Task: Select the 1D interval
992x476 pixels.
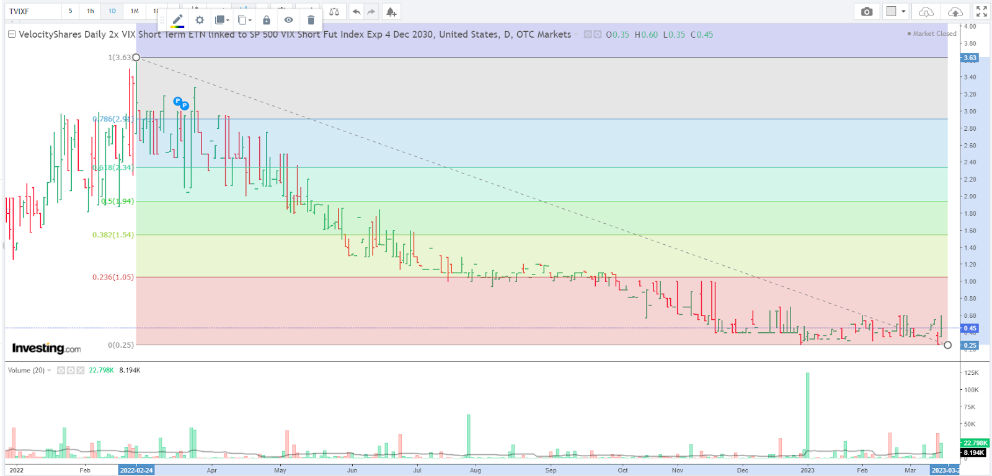Action: click(112, 11)
